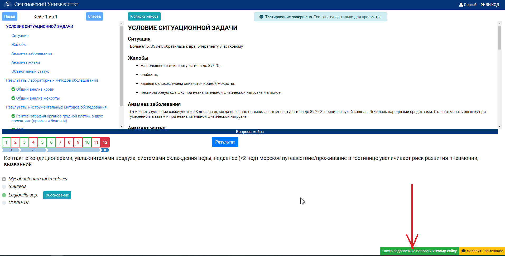Click green checkmark beside Общий анализ крови
Viewport: 505px width, 256px height.
pos(13,89)
